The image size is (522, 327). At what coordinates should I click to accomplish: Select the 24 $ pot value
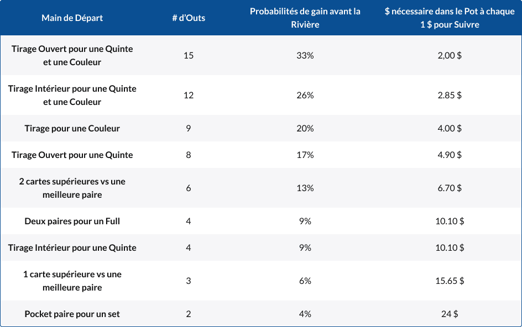tap(450, 314)
